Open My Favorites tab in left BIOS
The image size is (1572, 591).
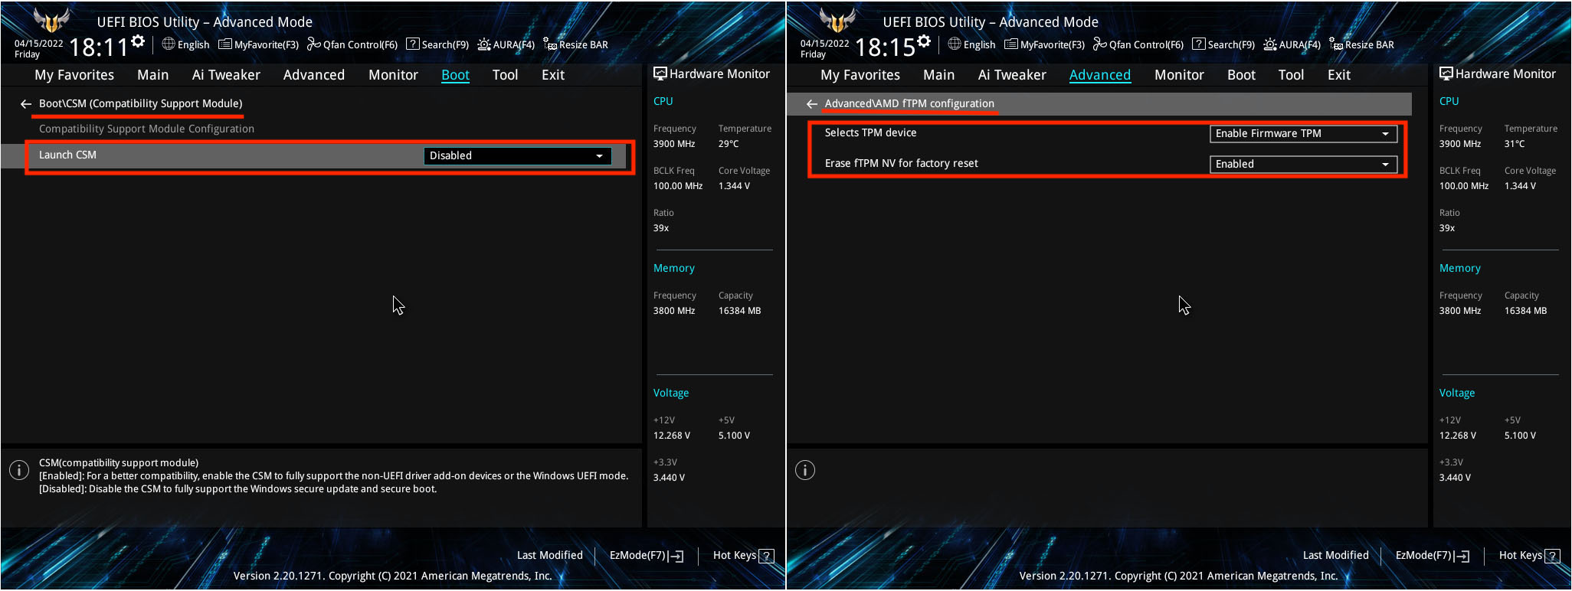point(74,75)
